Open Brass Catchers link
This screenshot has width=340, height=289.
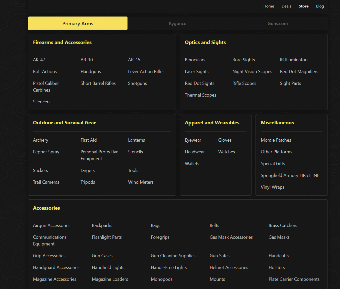[283, 225]
